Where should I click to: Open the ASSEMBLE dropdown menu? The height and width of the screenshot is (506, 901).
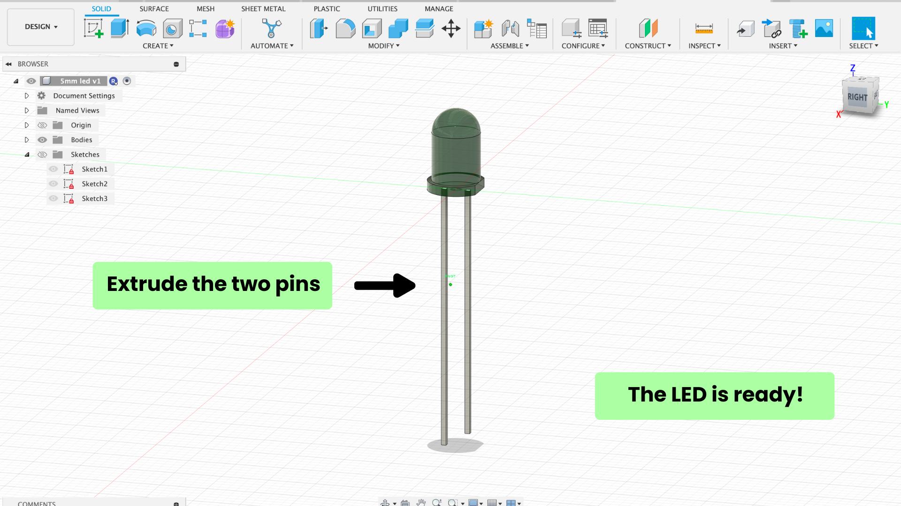pyautogui.click(x=510, y=46)
